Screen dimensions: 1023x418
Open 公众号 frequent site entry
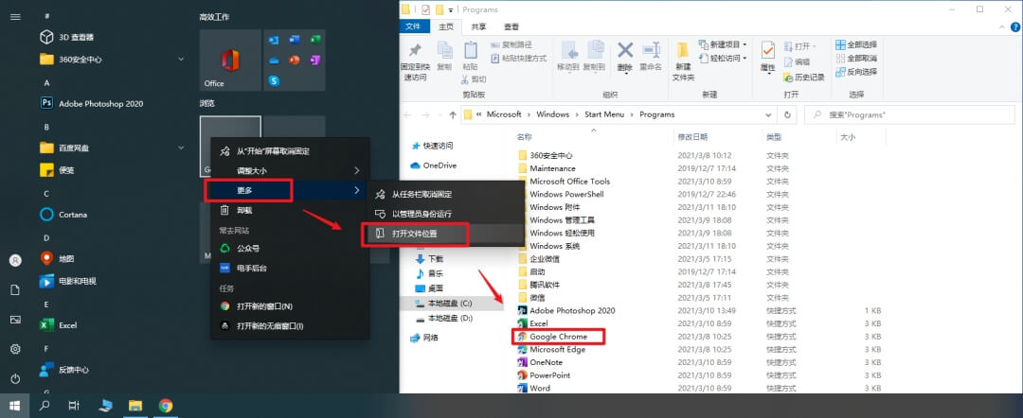click(x=290, y=248)
